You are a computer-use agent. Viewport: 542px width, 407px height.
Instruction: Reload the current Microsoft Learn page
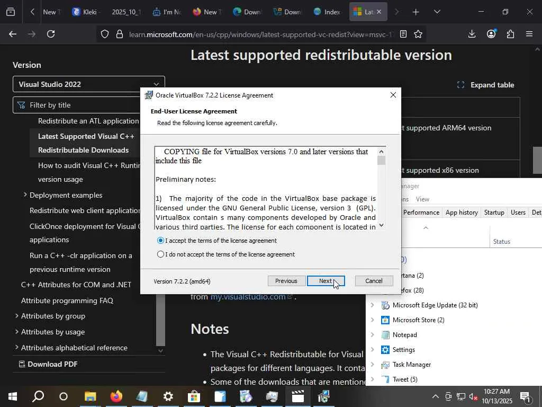coord(51,34)
